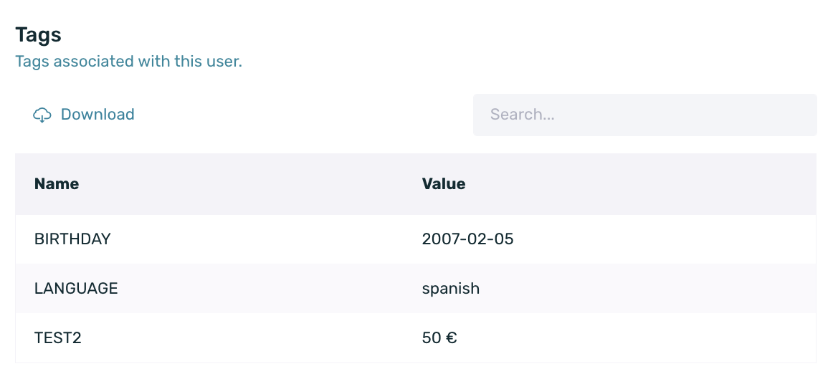
Task: Select the 2007-02-05 value cell
Action: (468, 239)
